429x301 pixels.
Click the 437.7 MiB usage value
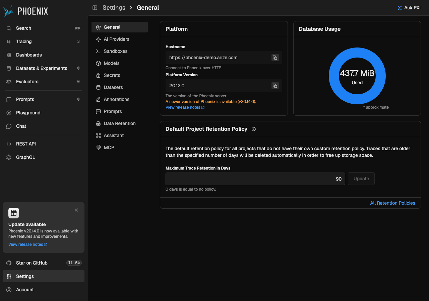coord(357,73)
